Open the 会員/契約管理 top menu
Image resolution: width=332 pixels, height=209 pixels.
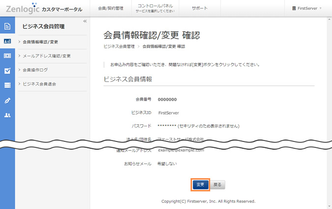111,8
